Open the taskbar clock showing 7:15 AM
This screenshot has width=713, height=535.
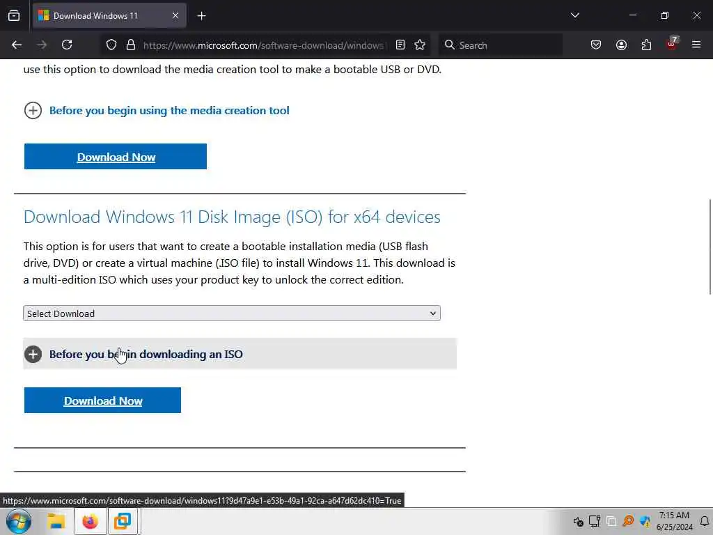(x=674, y=521)
